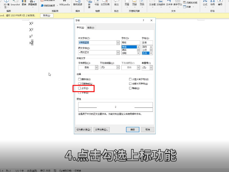This screenshot has height=172, width=229.
Task: Expand the 我的加载项 dropdown arrow
Action: pyautogui.click(x=57, y=5)
